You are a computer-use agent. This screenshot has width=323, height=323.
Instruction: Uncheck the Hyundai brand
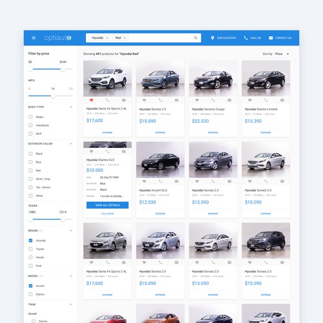pos(30,240)
